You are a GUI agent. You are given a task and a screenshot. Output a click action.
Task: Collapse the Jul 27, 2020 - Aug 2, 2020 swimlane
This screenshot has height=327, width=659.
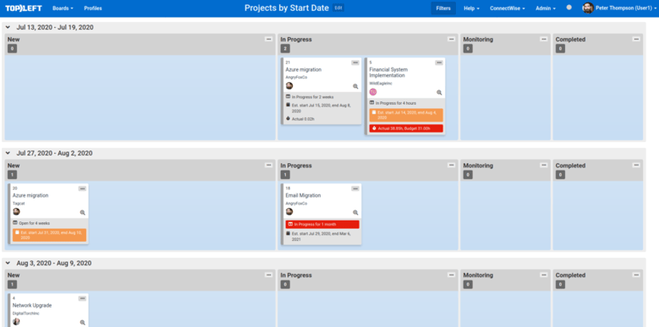(x=8, y=153)
